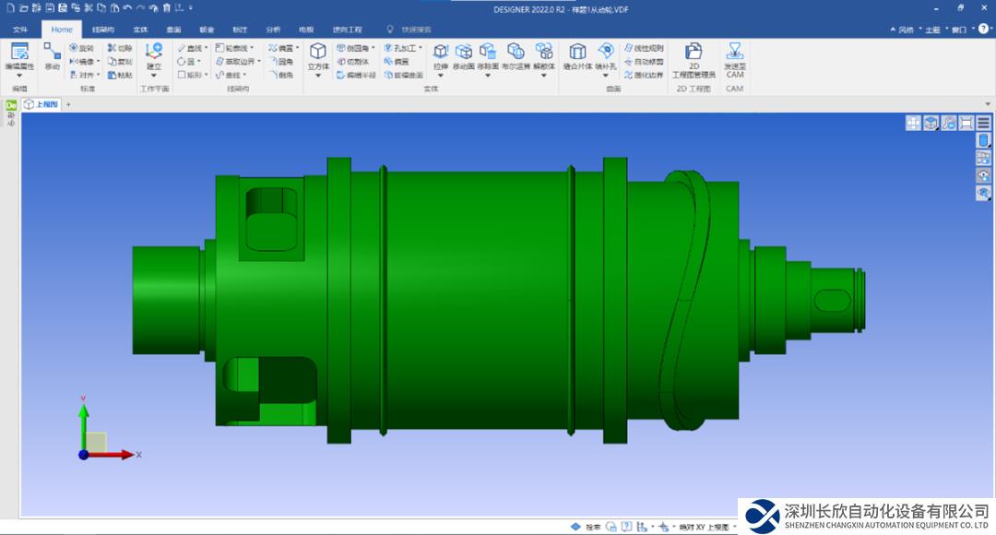Click the 移动 (Move) tool icon

click(x=52, y=54)
